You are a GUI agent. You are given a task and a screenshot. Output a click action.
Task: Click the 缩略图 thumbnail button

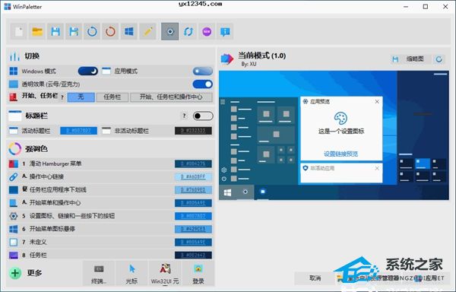tap(415, 59)
